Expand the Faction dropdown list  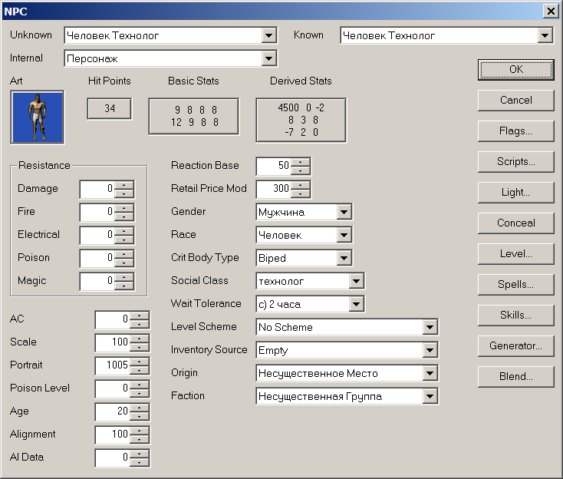tap(430, 396)
